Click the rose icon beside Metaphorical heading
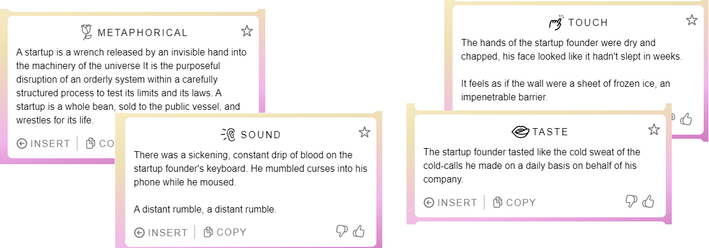This screenshot has height=248, width=709. [86, 32]
